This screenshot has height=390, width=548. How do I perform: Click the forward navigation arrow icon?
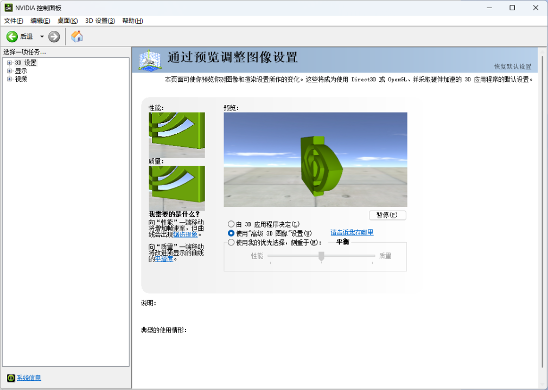coord(53,36)
